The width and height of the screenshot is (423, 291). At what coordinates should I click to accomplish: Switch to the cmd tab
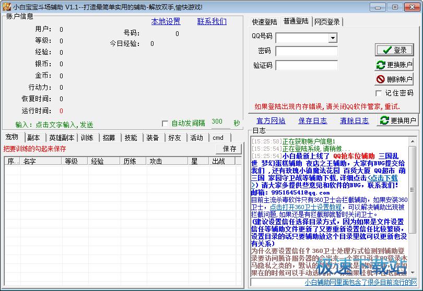coord(218,138)
